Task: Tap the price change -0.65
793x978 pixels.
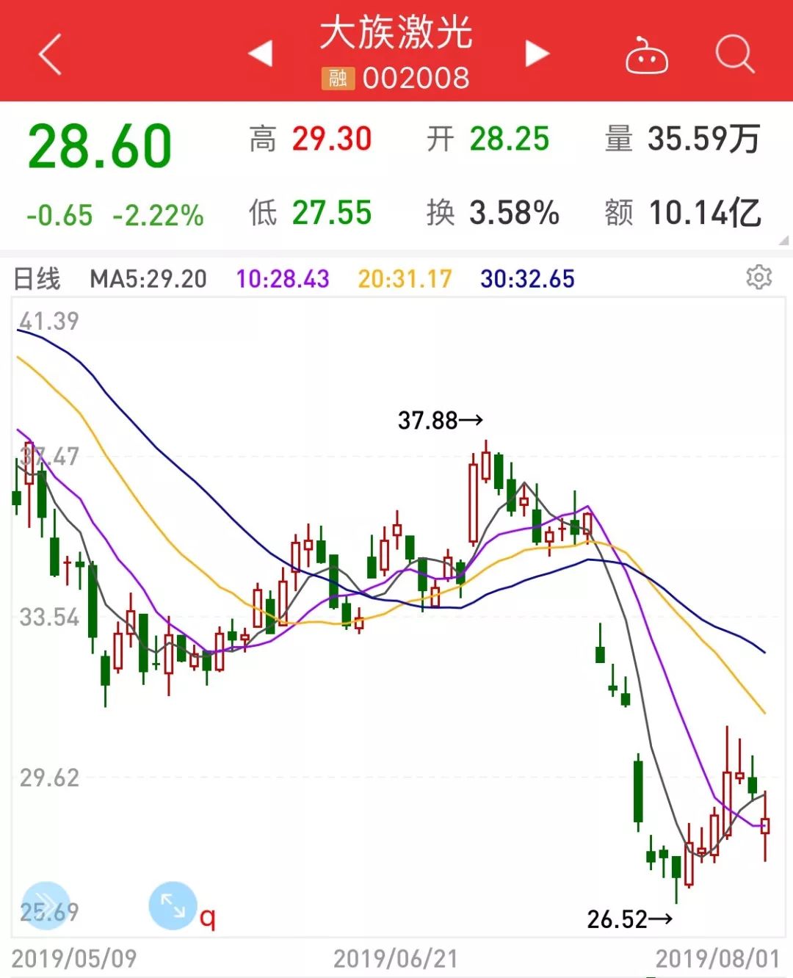Action: click(59, 215)
